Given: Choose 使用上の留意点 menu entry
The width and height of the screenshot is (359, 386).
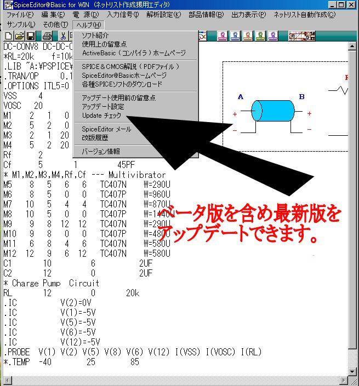Looking at the screenshot, I should coord(135,44).
